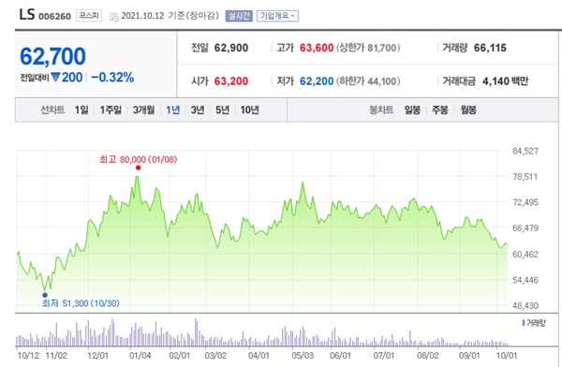
Task: Click the down triangle before 200
Action: [x=55, y=77]
